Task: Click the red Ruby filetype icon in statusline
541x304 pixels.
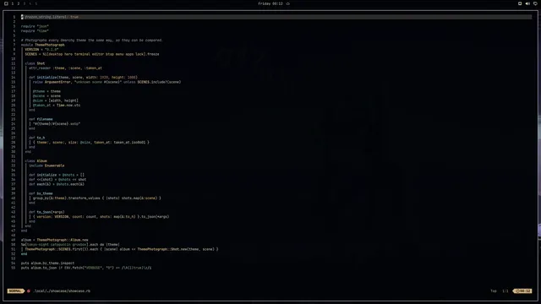Action: pyautogui.click(x=29, y=290)
